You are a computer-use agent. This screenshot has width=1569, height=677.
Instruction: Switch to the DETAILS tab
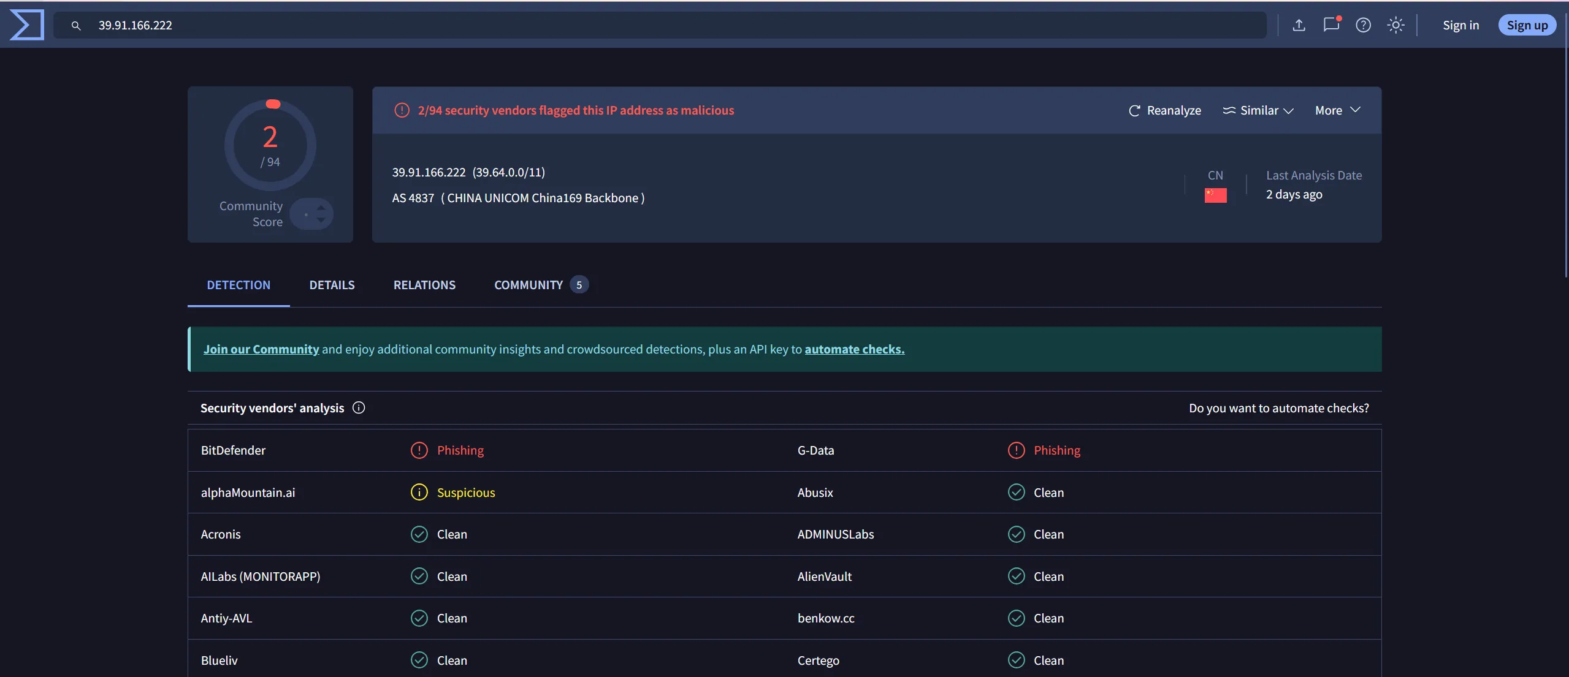pos(332,285)
